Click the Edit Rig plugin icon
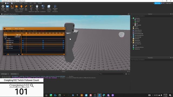 (31, 8)
